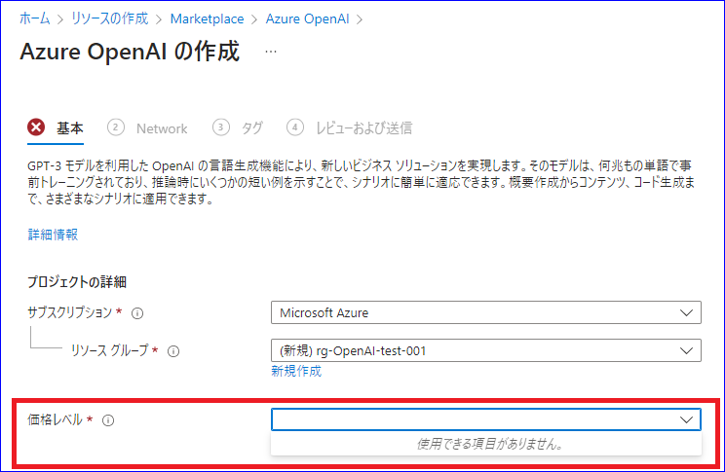Click the 価格レベル field label
The height and width of the screenshot is (472, 725).
(x=55, y=419)
